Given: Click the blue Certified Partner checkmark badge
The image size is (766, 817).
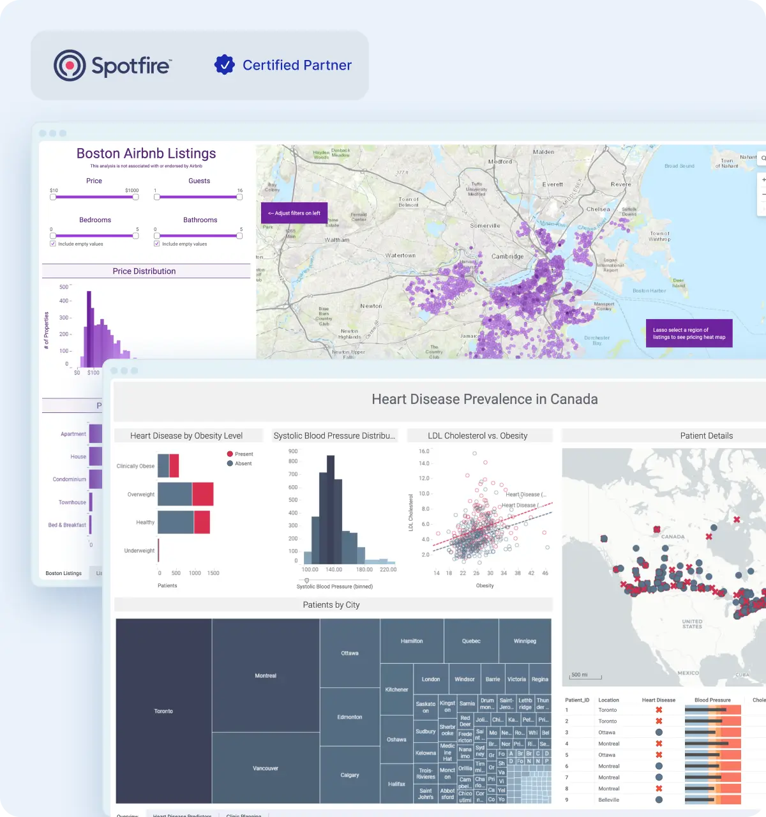Looking at the screenshot, I should coord(224,64).
